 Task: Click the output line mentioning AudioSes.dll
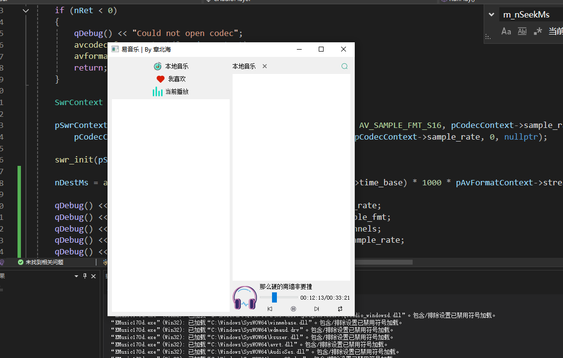click(255, 352)
